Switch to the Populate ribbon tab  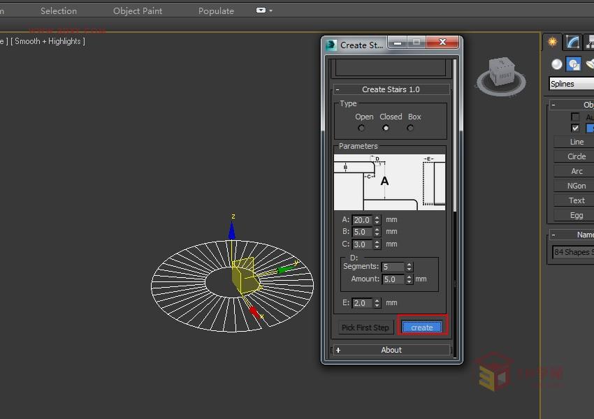coord(216,10)
